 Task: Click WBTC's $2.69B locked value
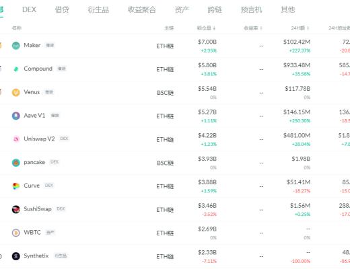pyautogui.click(x=207, y=229)
